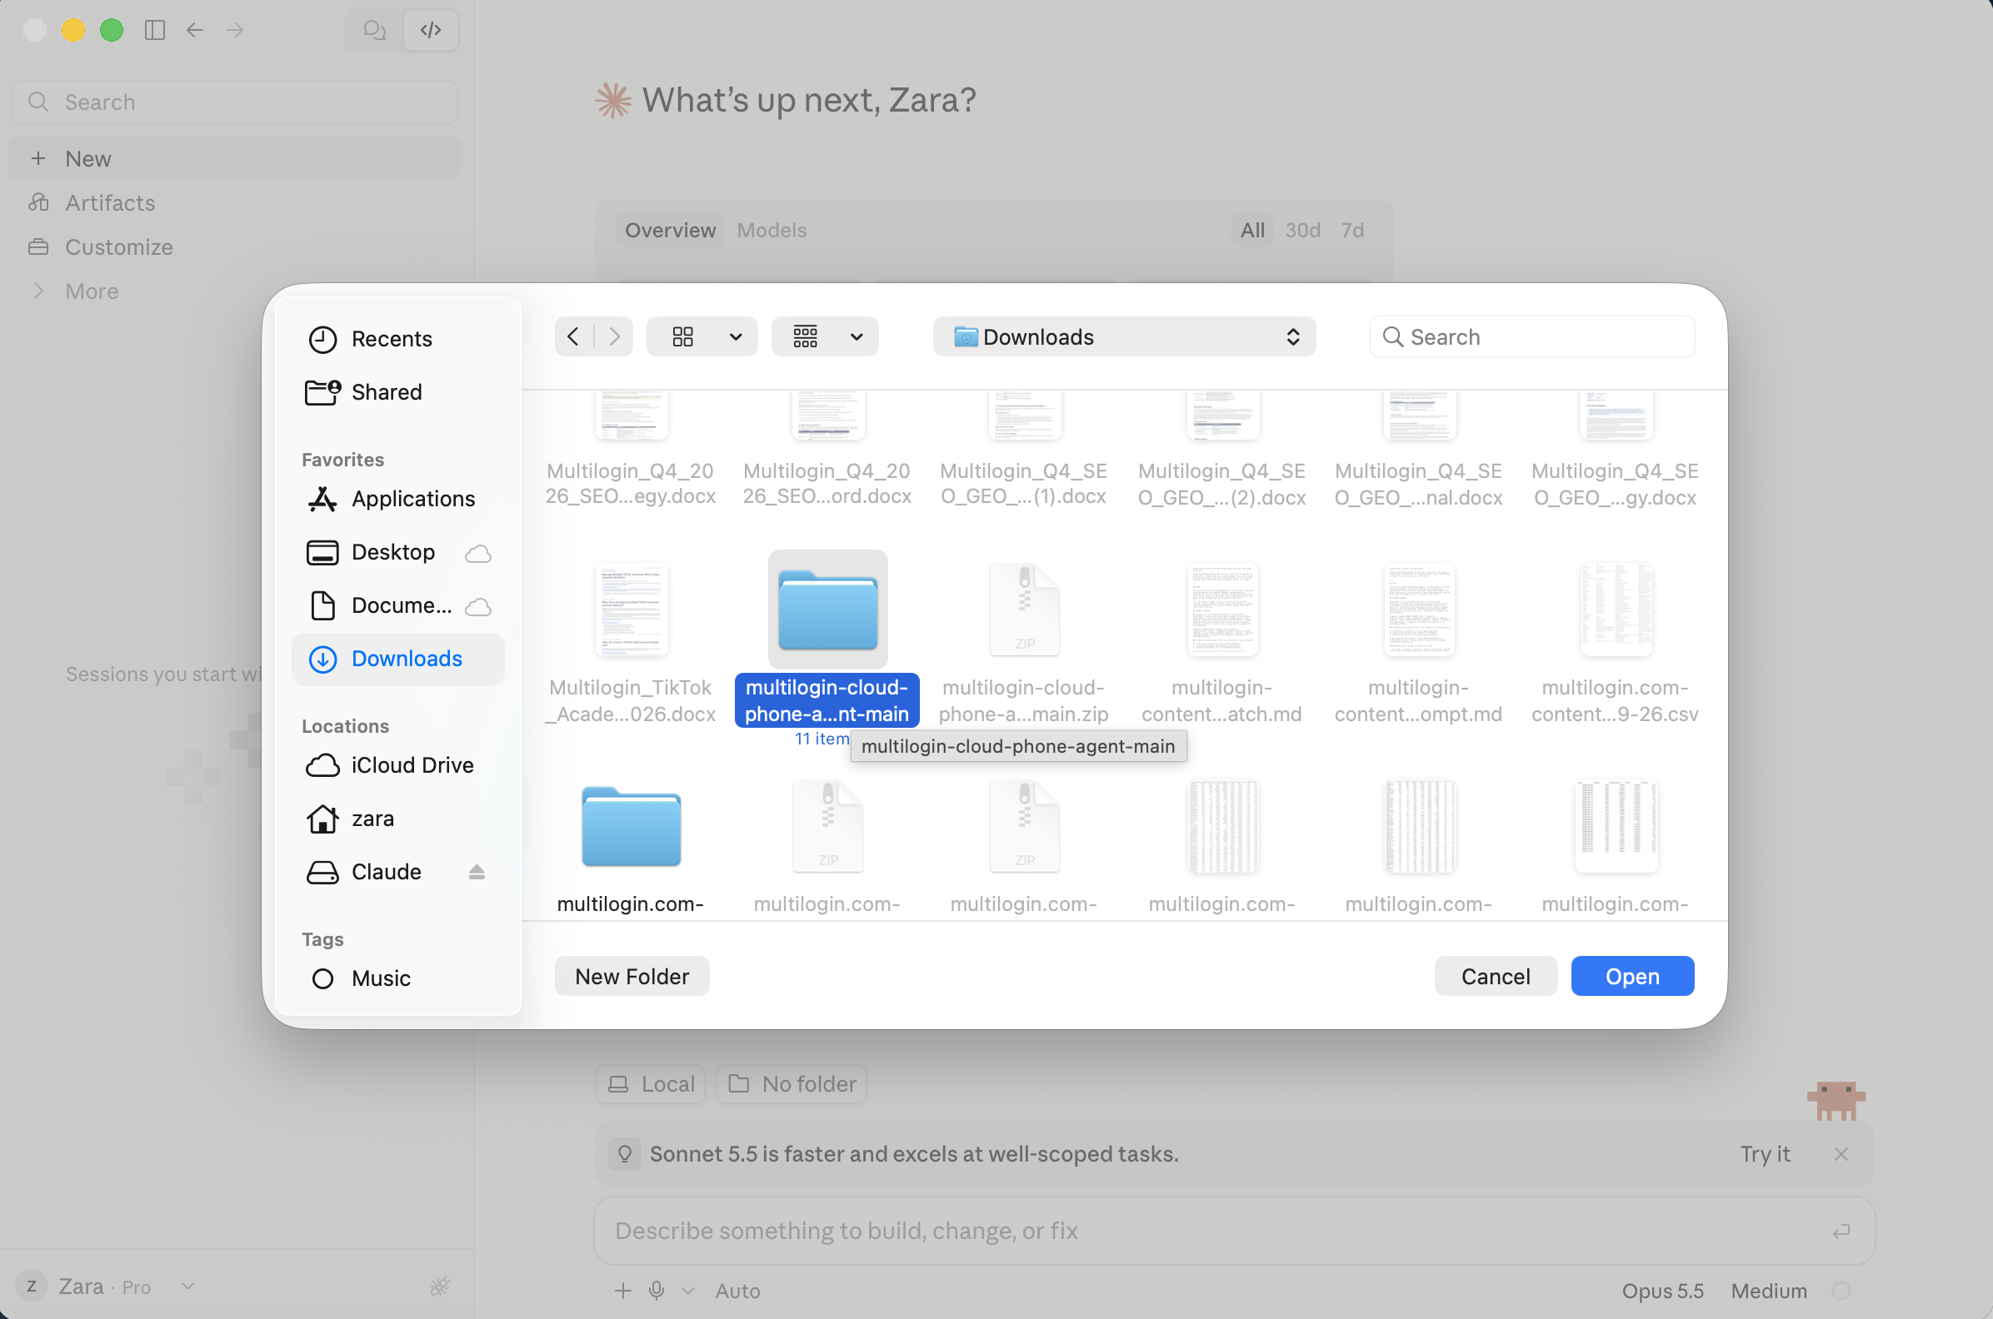Viewport: 1993px width, 1319px height.
Task: Click the Open button
Action: click(x=1632, y=976)
